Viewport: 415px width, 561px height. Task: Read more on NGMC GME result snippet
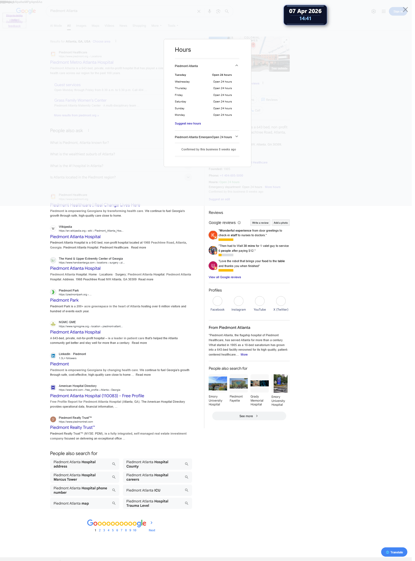pos(139,343)
